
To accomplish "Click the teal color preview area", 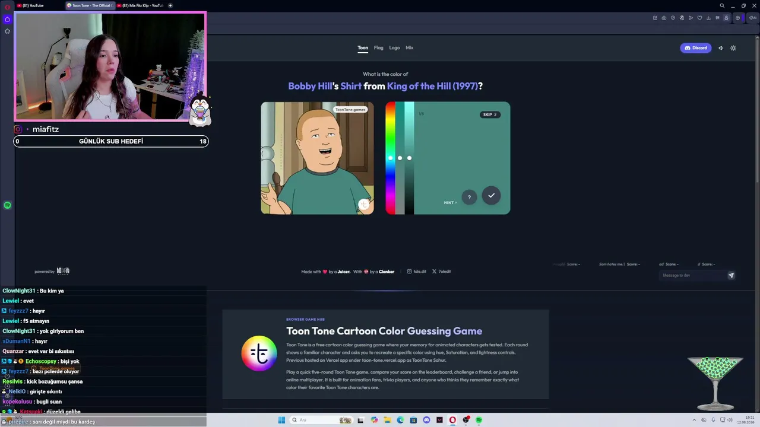I will [462, 158].
